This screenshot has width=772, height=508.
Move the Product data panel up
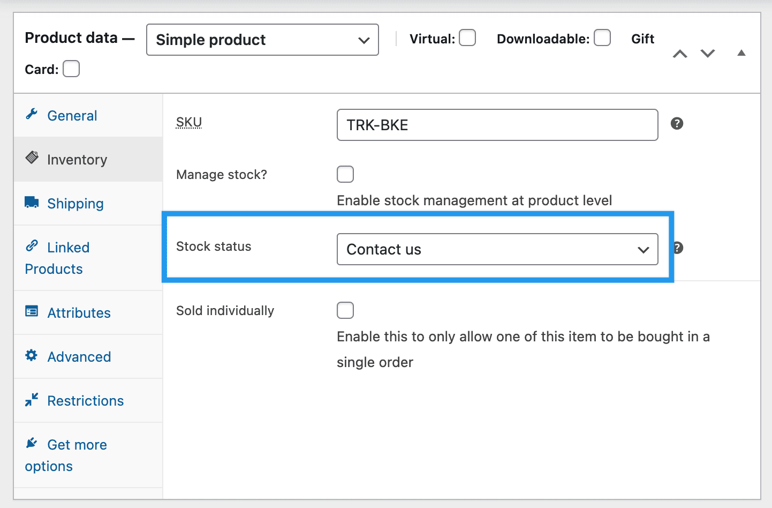pos(680,54)
